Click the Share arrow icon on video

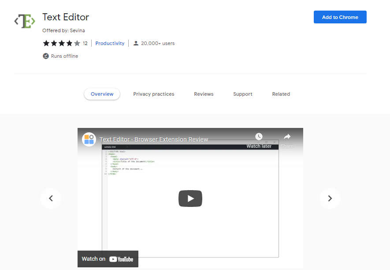[x=287, y=137]
